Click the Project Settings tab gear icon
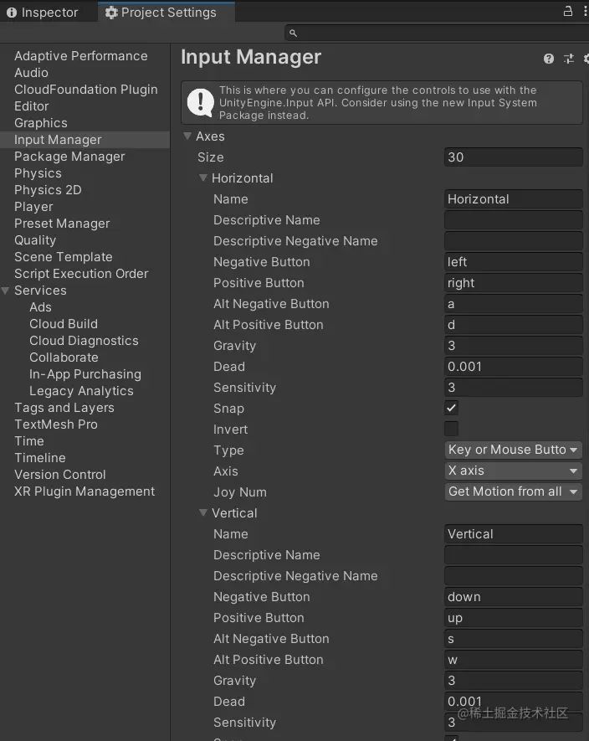 tap(111, 13)
